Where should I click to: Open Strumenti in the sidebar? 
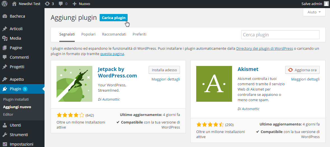[x=19, y=135]
